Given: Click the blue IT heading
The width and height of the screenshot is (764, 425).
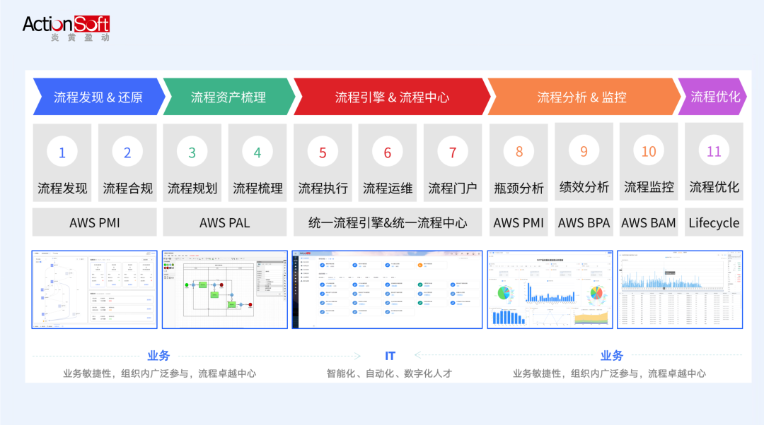Looking at the screenshot, I should tap(390, 356).
